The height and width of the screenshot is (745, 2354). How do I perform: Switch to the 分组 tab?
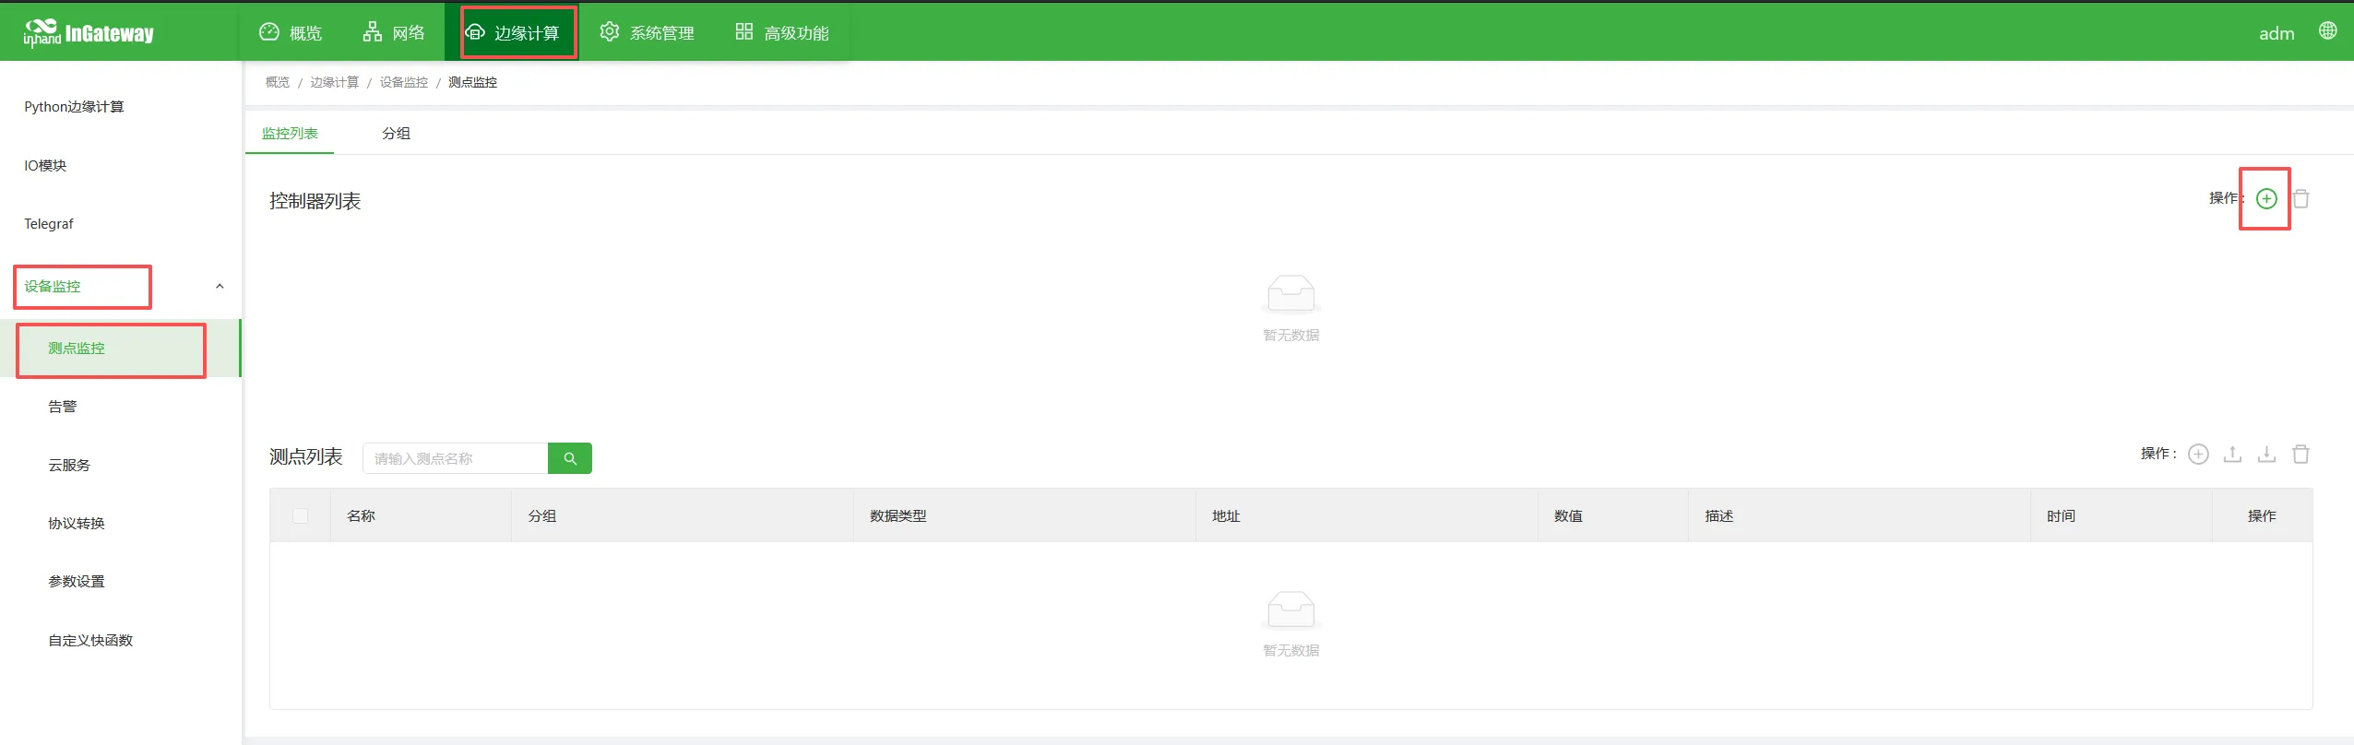(396, 134)
